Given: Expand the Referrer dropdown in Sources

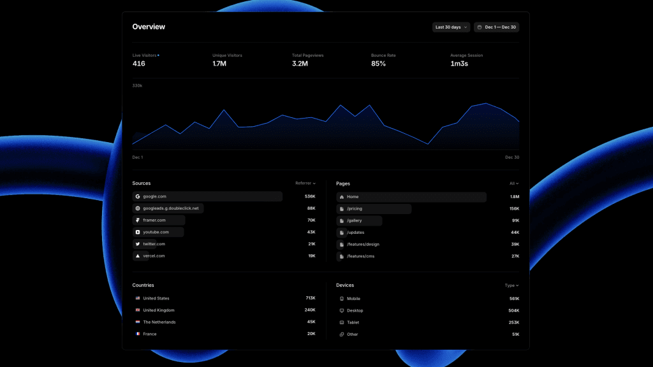Looking at the screenshot, I should point(305,183).
